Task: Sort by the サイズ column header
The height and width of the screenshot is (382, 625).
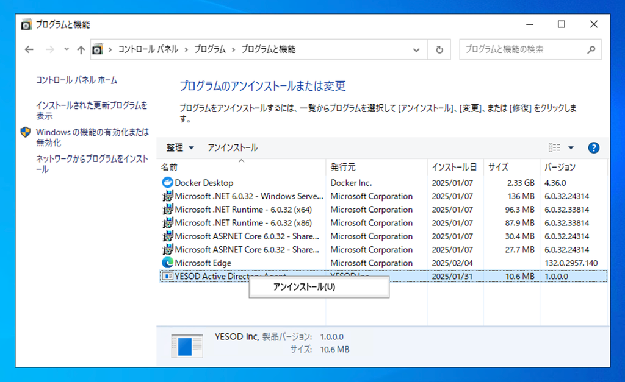Action: pos(512,167)
